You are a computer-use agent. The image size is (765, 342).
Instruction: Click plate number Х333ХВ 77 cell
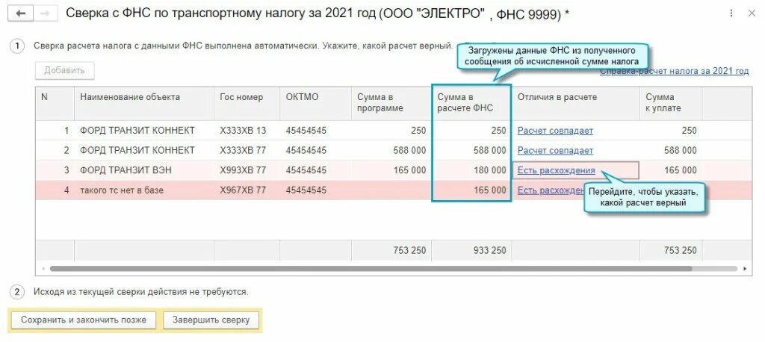pyautogui.click(x=247, y=151)
